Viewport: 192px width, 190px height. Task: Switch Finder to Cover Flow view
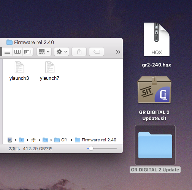tap(28, 52)
